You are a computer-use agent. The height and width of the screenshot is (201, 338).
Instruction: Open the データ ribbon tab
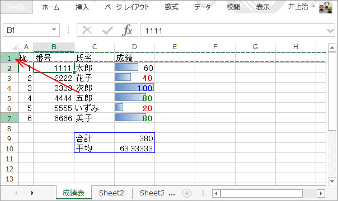click(x=203, y=7)
